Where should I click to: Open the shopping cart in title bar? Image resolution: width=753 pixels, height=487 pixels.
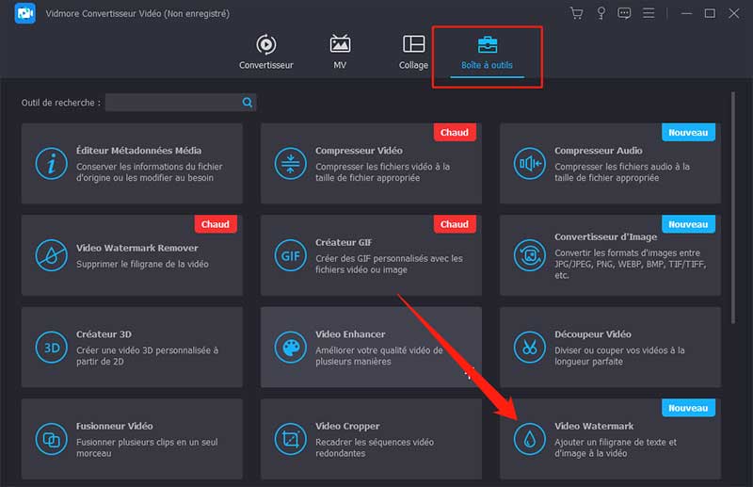pyautogui.click(x=577, y=13)
